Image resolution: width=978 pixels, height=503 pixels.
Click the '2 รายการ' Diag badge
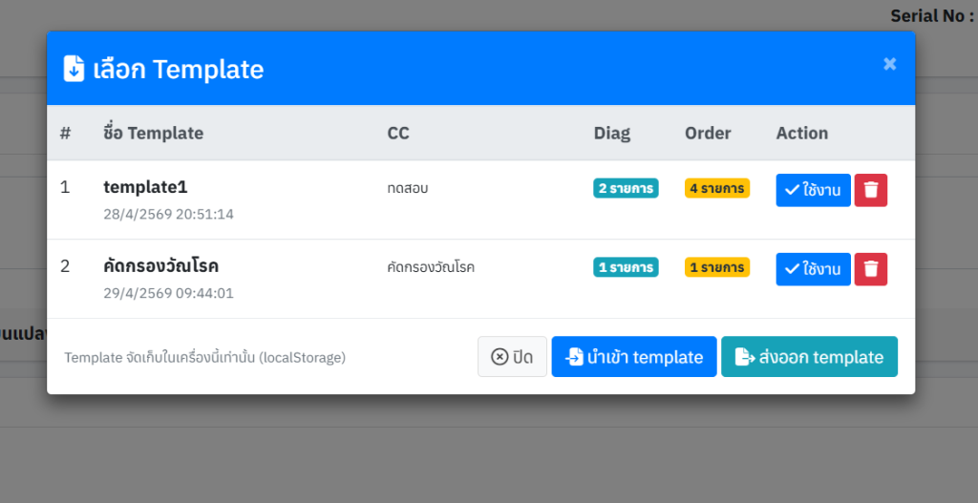(x=626, y=188)
